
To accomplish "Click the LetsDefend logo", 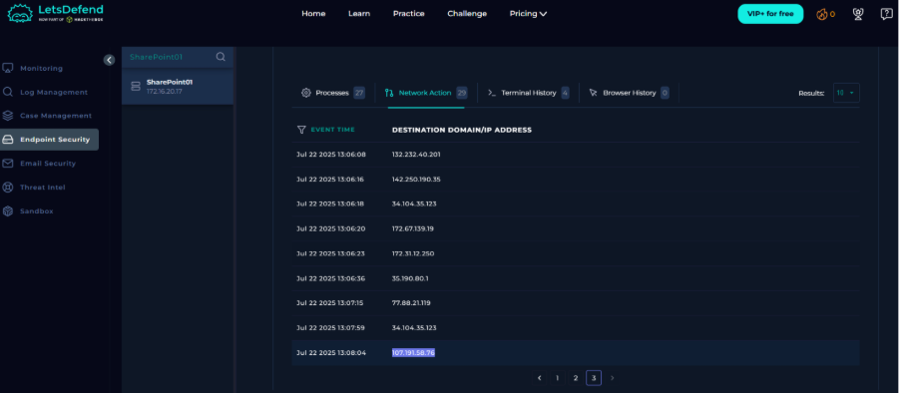I will (x=56, y=13).
